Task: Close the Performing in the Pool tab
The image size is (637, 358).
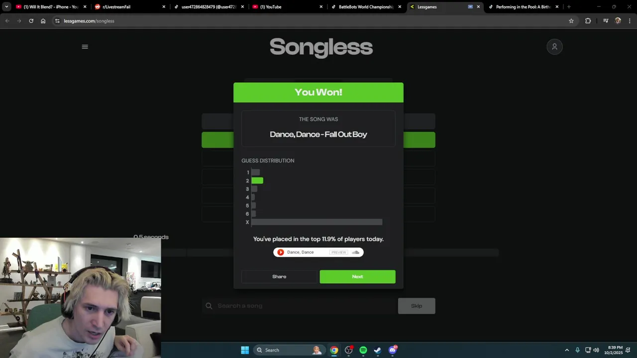Action: point(557,7)
